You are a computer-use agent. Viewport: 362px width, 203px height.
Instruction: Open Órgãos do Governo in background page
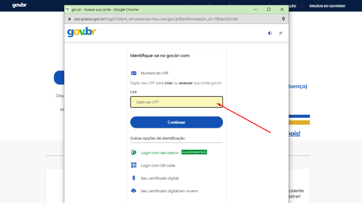[327, 6]
